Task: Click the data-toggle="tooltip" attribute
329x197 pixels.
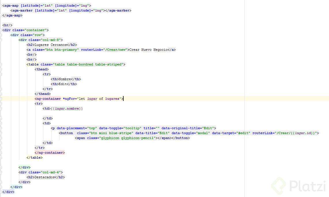Action: pyautogui.click(x=120, y=128)
